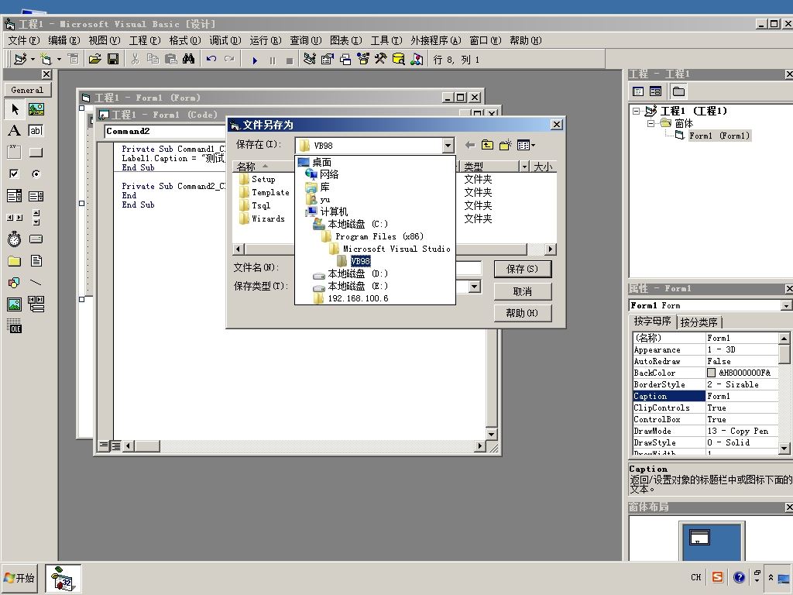Collapse the 窗体 folder node

(651, 123)
